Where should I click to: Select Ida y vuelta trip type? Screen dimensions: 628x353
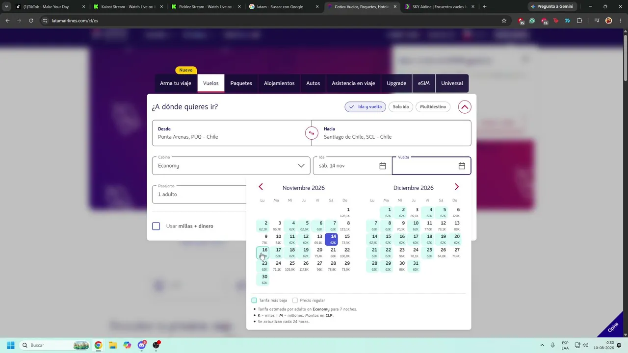click(x=365, y=107)
